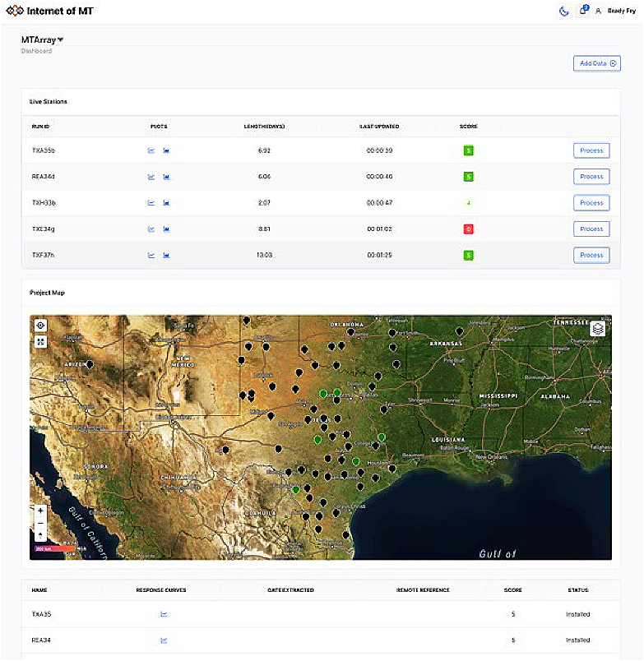Click the Add Data button
This screenshot has height=661, width=644.
(x=597, y=63)
